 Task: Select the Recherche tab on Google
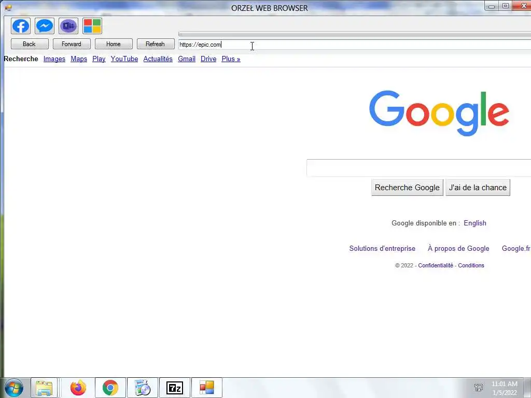click(21, 59)
